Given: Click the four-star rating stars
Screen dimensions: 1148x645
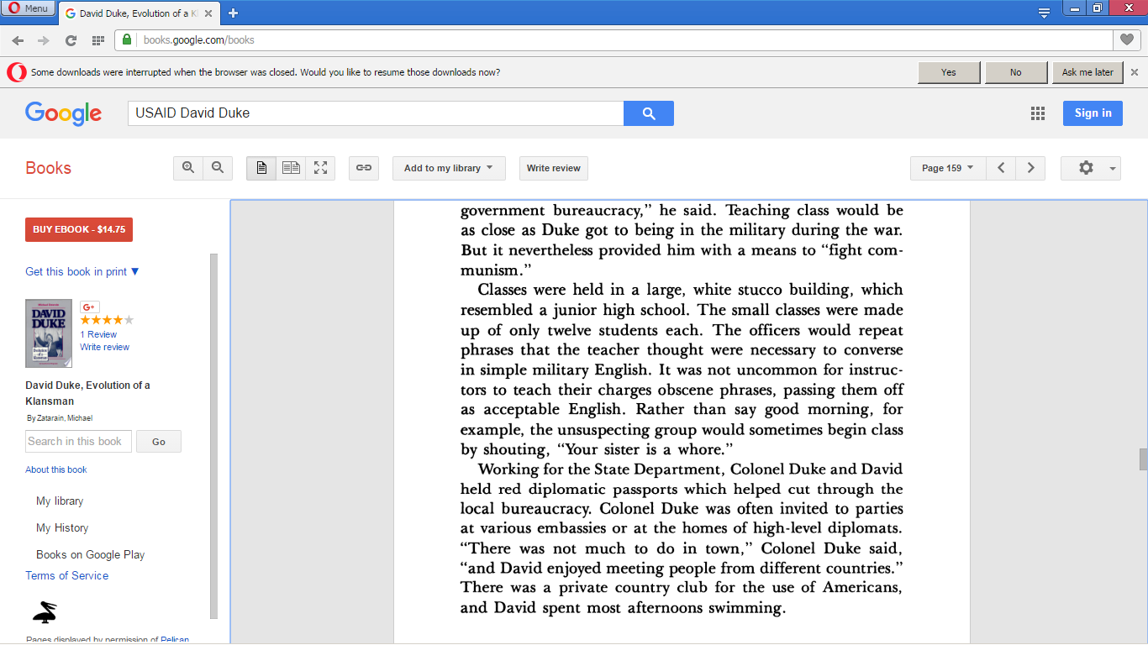Looking at the screenshot, I should tap(107, 320).
